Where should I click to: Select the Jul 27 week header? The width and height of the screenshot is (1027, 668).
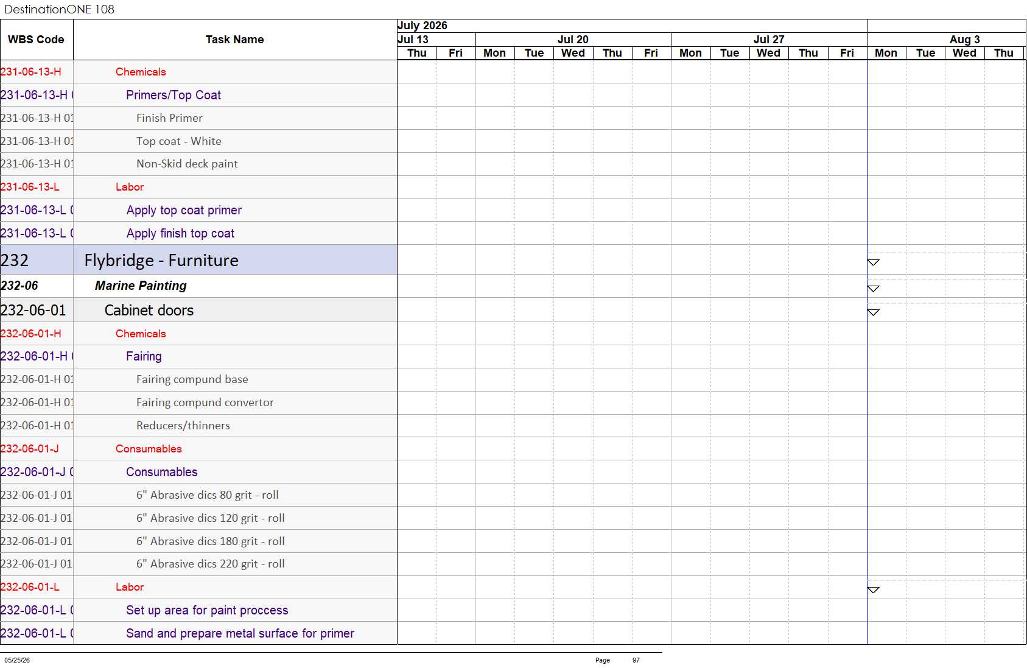tap(769, 40)
